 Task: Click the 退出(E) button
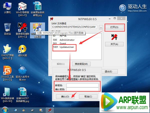[x=108, y=71]
